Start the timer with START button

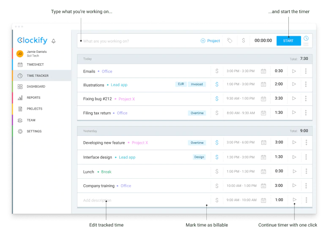(288, 41)
